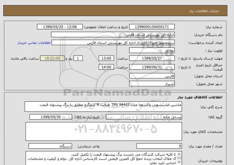Select the label نام دستگاه خریدار

tap(208, 35)
